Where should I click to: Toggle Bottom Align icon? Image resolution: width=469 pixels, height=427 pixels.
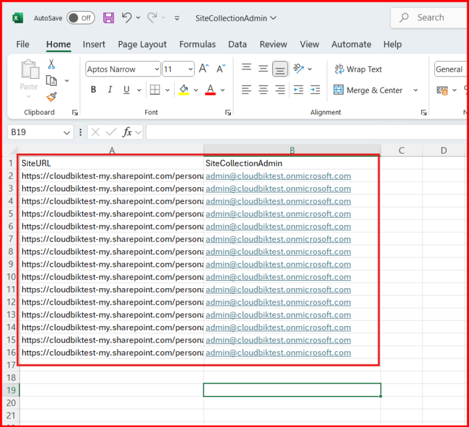point(280,69)
